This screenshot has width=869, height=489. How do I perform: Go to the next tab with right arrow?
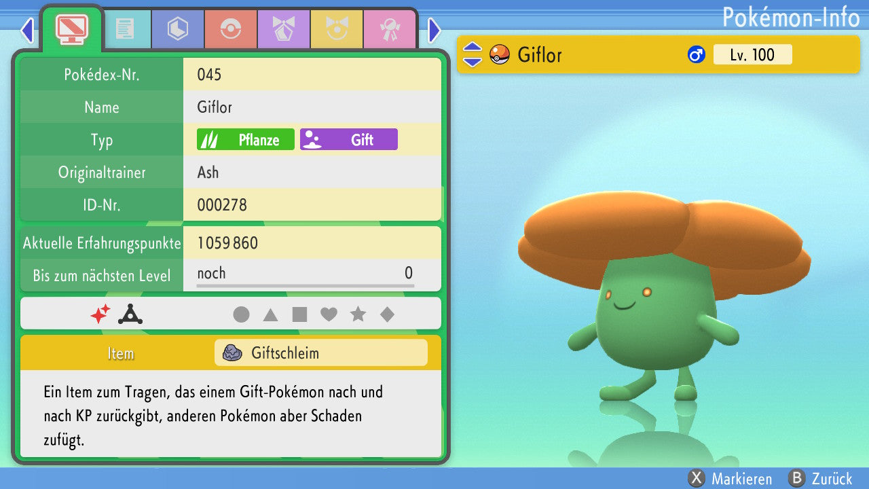(x=434, y=30)
